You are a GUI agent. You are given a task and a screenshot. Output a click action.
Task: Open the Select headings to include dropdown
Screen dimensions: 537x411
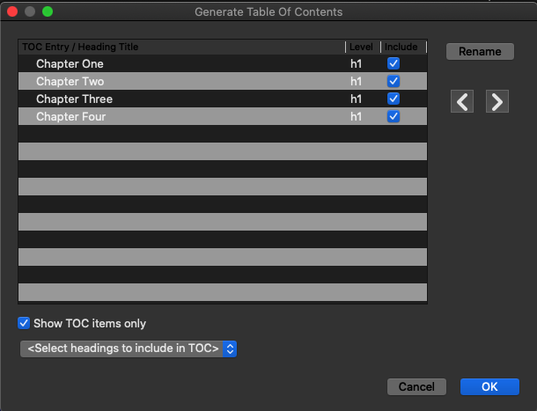point(129,349)
